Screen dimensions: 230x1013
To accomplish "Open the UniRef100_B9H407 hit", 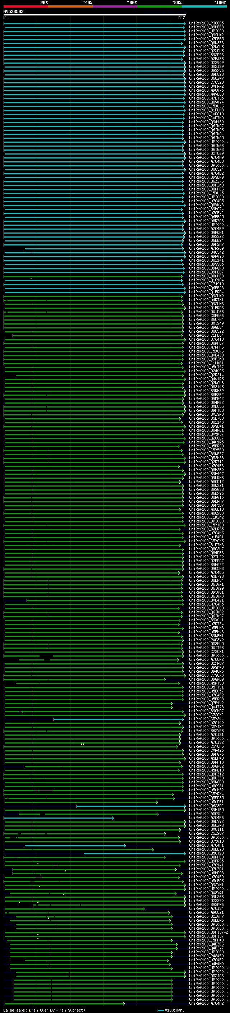I will coord(206,474).
